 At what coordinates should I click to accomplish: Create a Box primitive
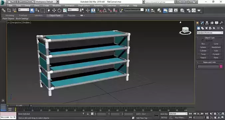(203, 44)
